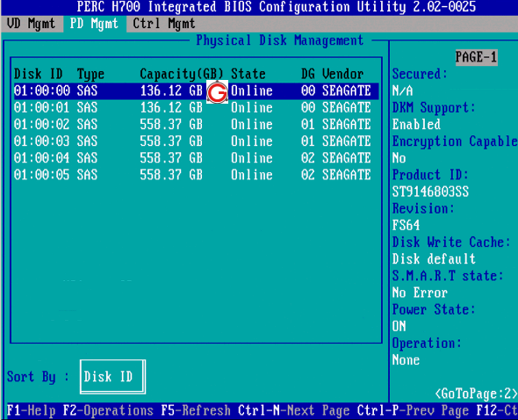
Task: Click the Disk ID column header
Action: pyautogui.click(x=39, y=74)
